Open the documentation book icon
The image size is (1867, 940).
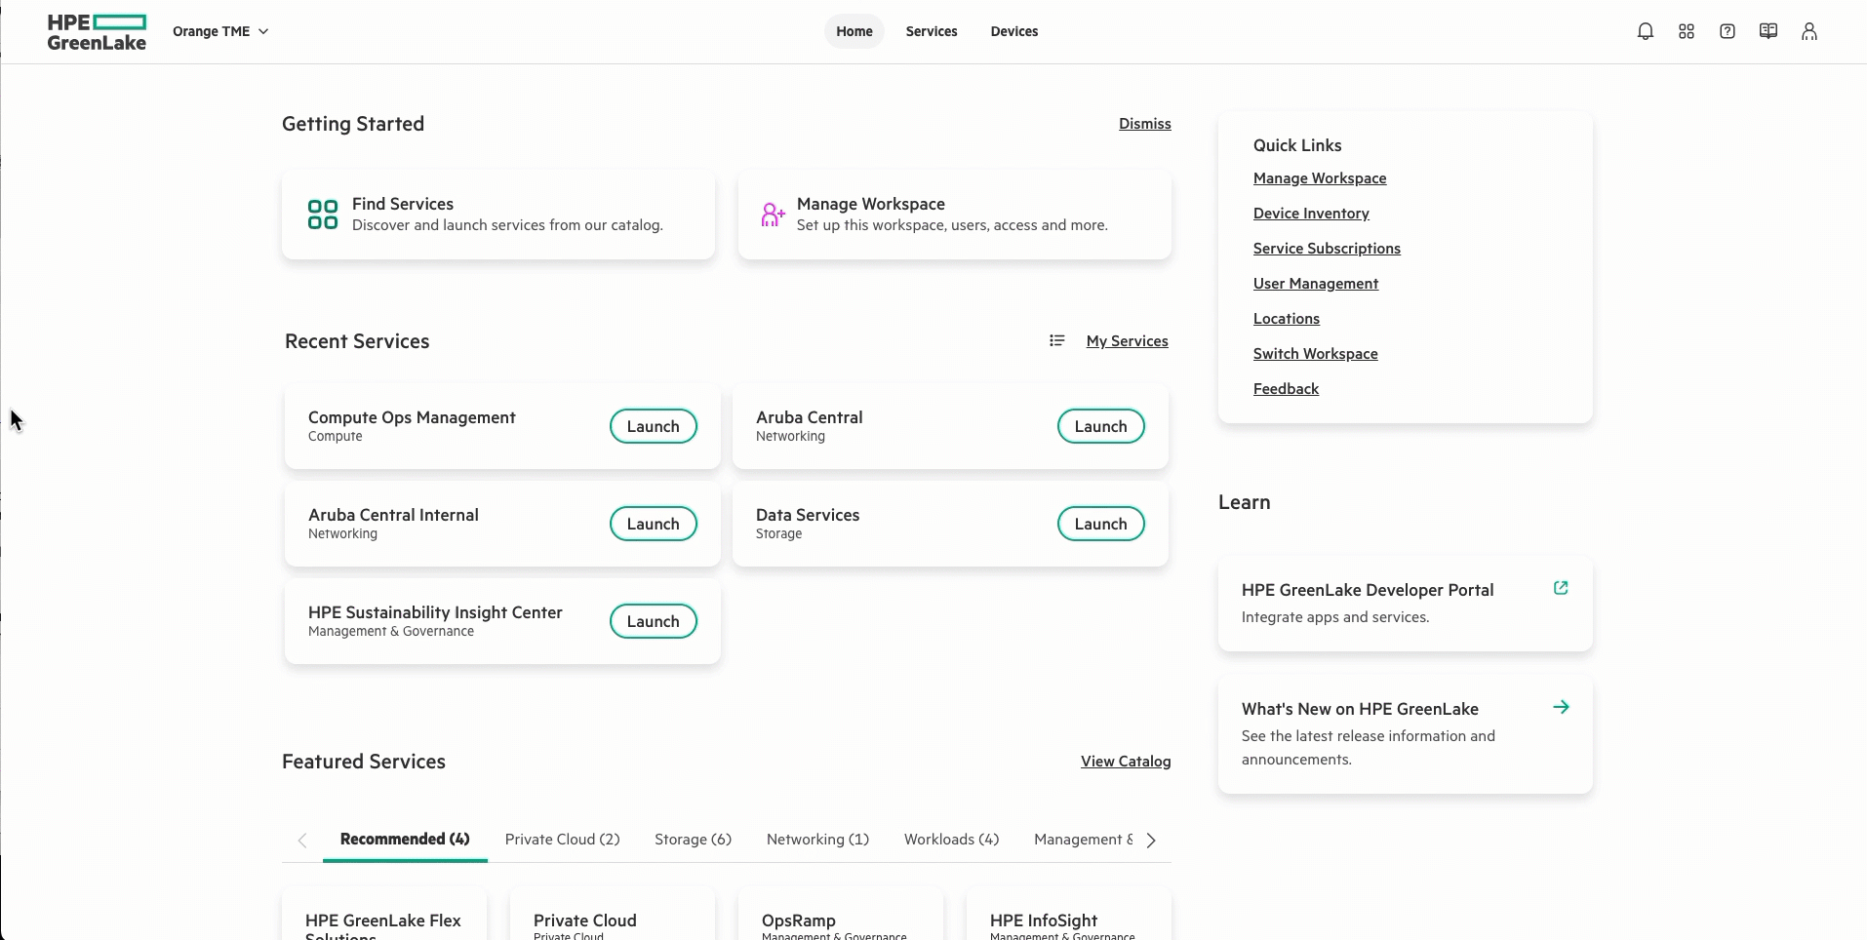(x=1768, y=31)
